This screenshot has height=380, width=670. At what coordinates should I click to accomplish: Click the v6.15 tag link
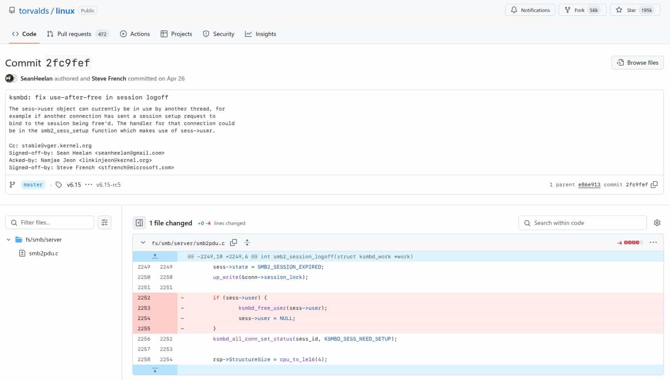[x=74, y=185]
